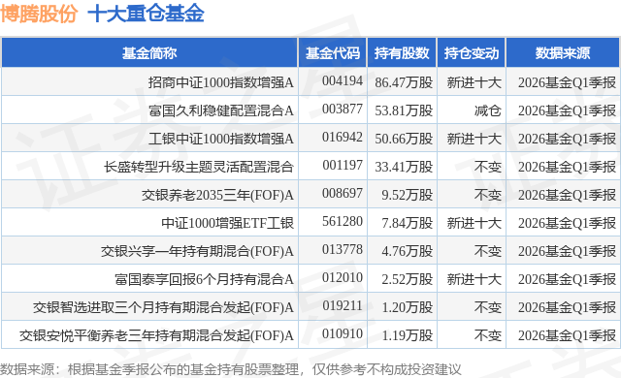Screen dimensions: 621x378
Task: Select the 持有股数 column header
Action: tap(402, 53)
